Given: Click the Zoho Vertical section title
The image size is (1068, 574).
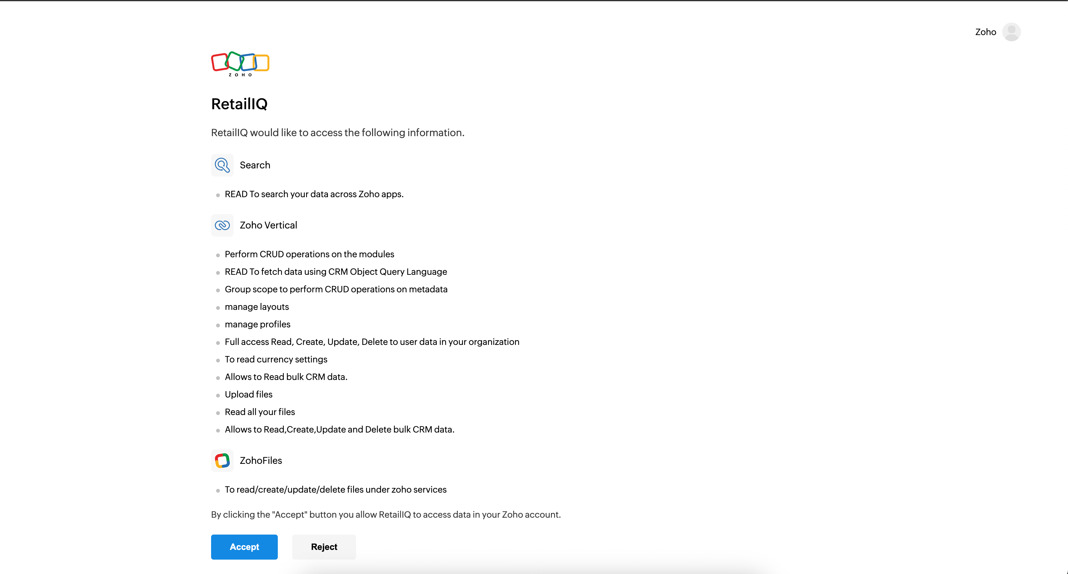Looking at the screenshot, I should coord(268,225).
